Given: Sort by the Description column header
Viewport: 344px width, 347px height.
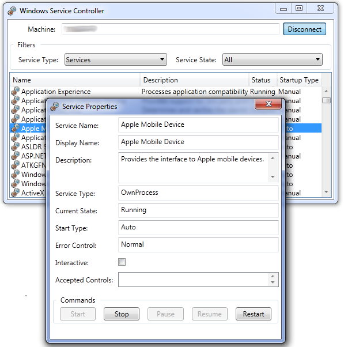Looking at the screenshot, I should point(194,80).
